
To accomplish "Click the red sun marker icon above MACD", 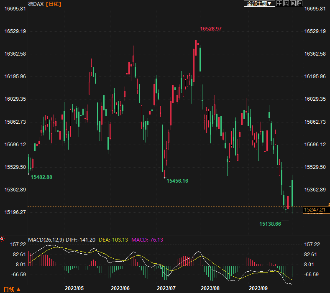I will pyautogui.click(x=2, y=239).
